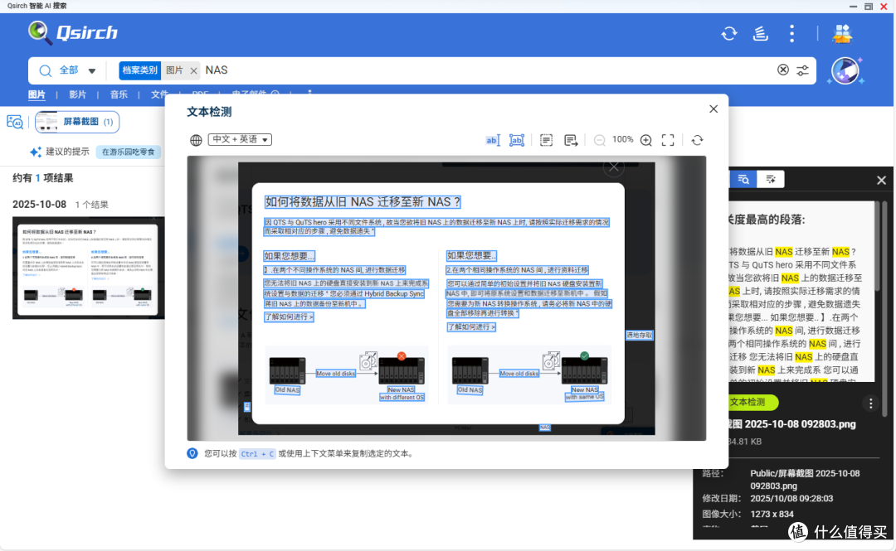Click the magnifier icon in search bar
896x551 pixels.
pos(45,70)
